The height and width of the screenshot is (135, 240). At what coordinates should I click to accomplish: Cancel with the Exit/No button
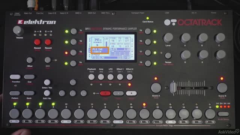point(47,93)
